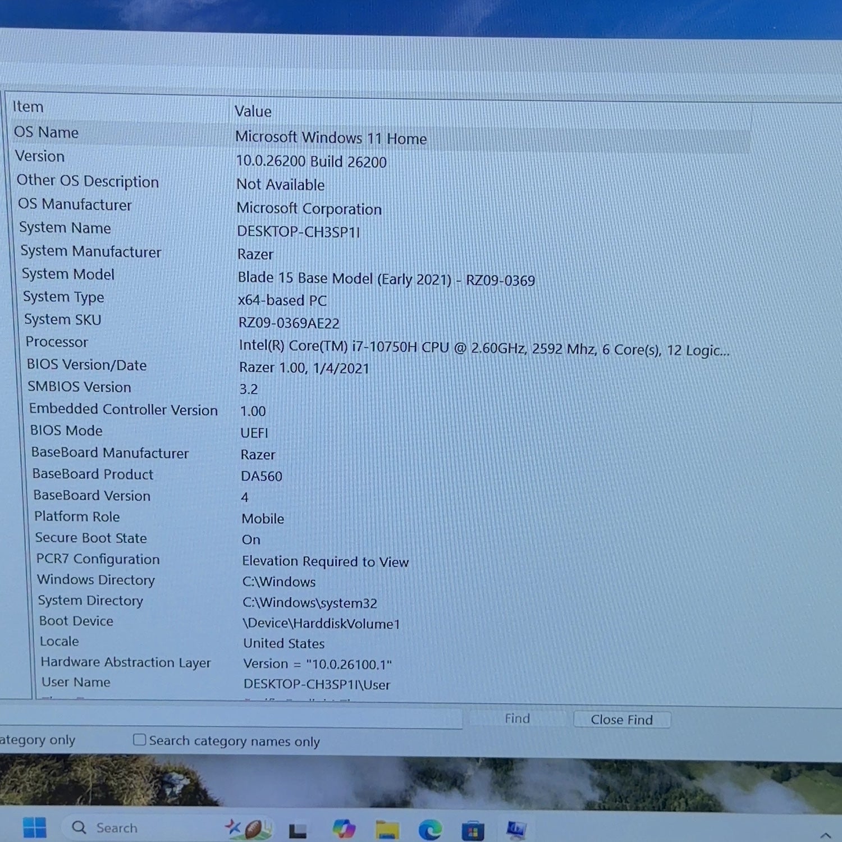Select the Version row label
The width and height of the screenshot is (842, 842).
click(x=40, y=156)
